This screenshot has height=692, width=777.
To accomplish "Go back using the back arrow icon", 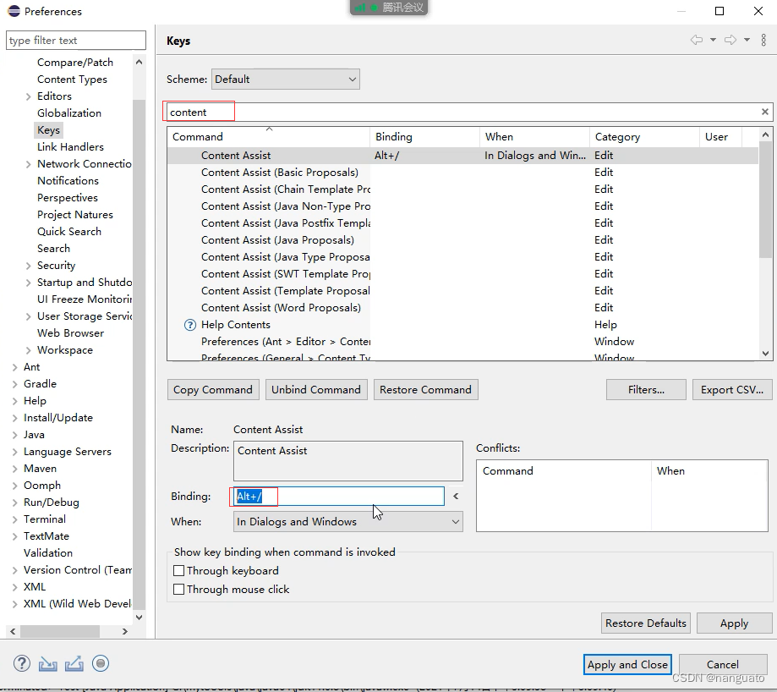I will click(x=696, y=40).
